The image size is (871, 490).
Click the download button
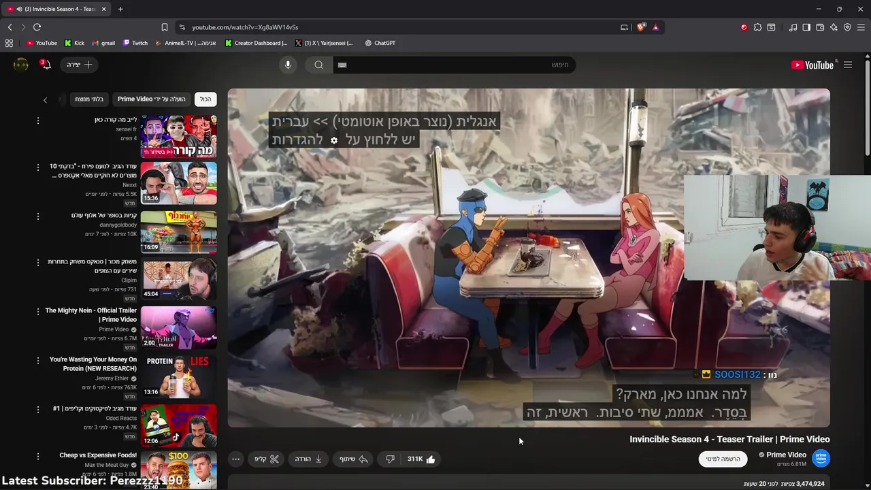(308, 459)
